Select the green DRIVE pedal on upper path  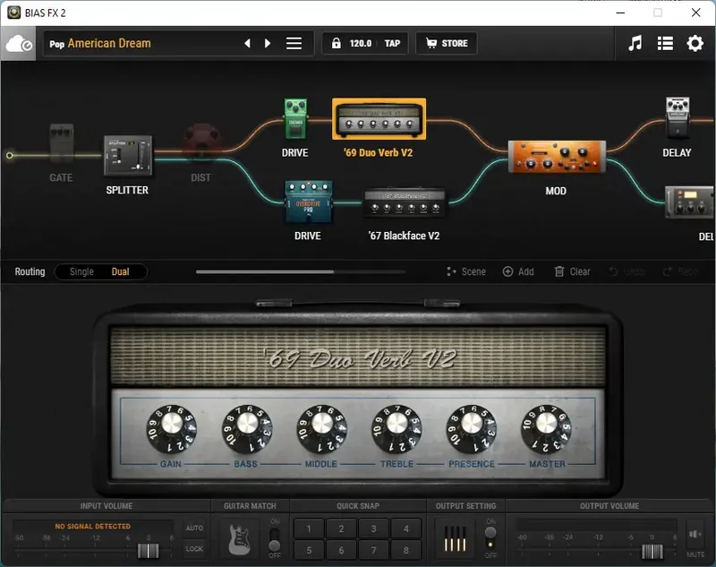click(x=295, y=118)
